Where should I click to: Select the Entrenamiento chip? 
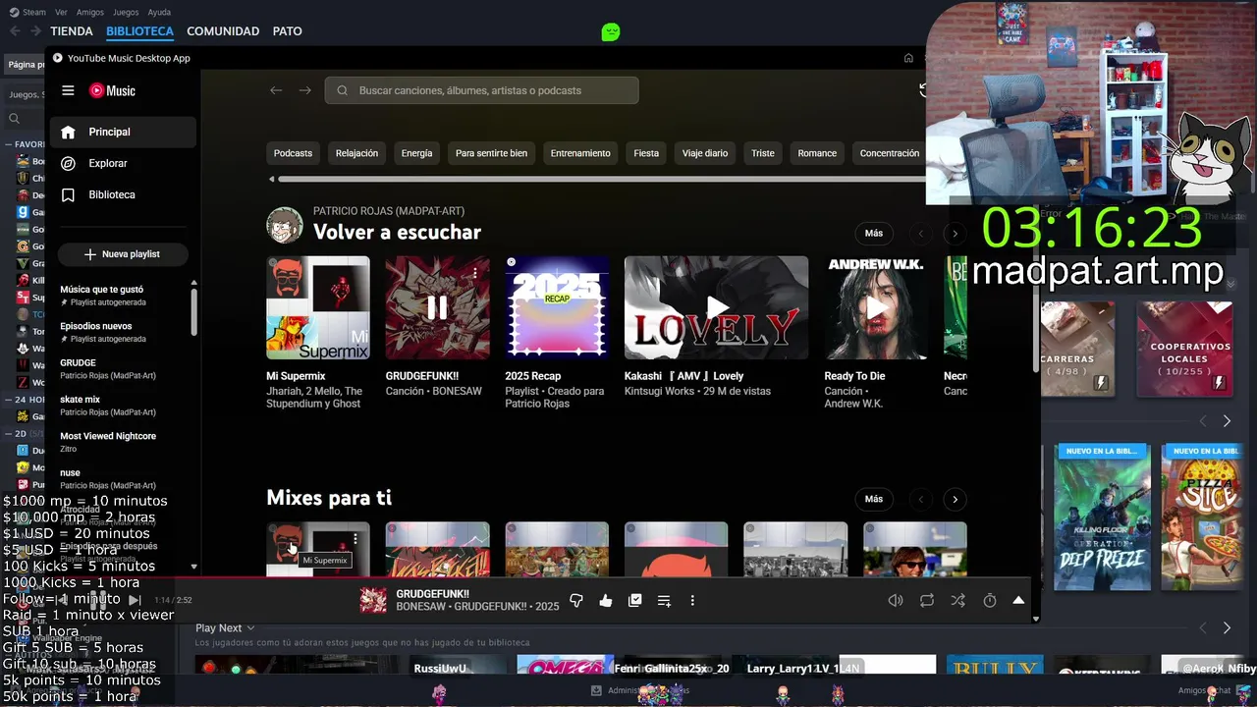point(580,153)
